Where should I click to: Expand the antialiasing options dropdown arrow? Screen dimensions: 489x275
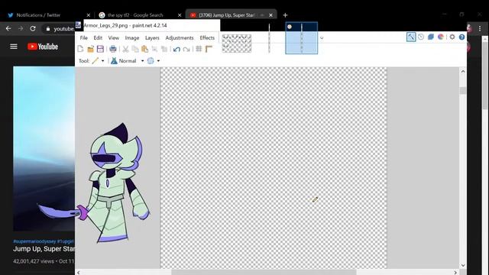tap(158, 61)
